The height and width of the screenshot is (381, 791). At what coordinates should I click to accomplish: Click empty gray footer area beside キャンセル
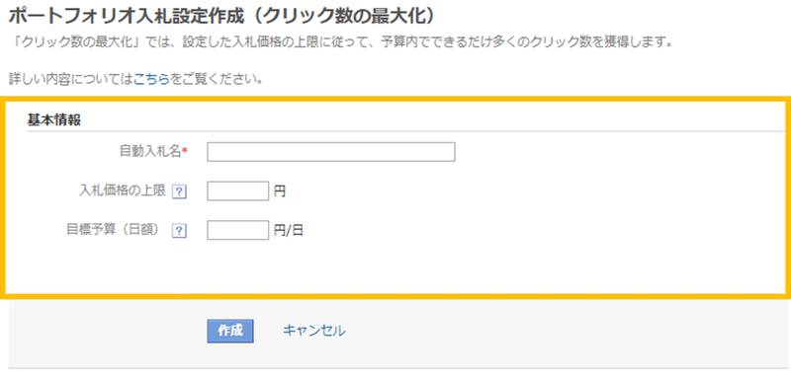coord(555,333)
